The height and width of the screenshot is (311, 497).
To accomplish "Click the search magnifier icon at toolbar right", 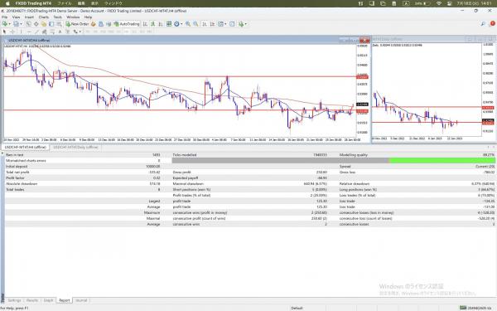I will [483, 24].
